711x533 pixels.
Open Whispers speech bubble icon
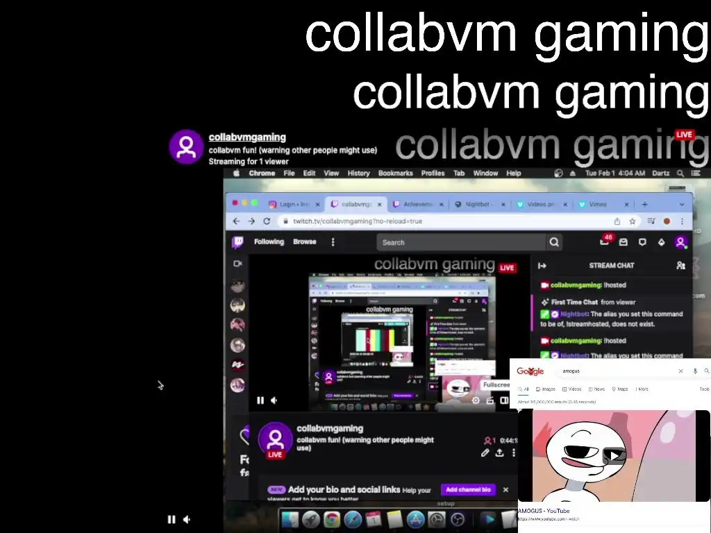pos(642,242)
